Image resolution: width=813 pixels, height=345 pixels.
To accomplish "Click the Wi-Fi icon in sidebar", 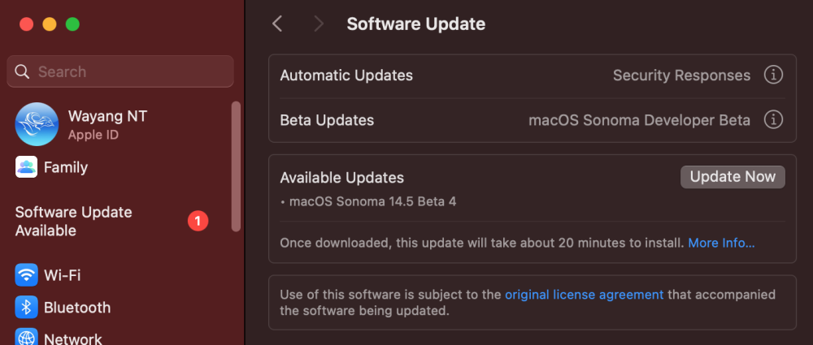I will click(27, 275).
